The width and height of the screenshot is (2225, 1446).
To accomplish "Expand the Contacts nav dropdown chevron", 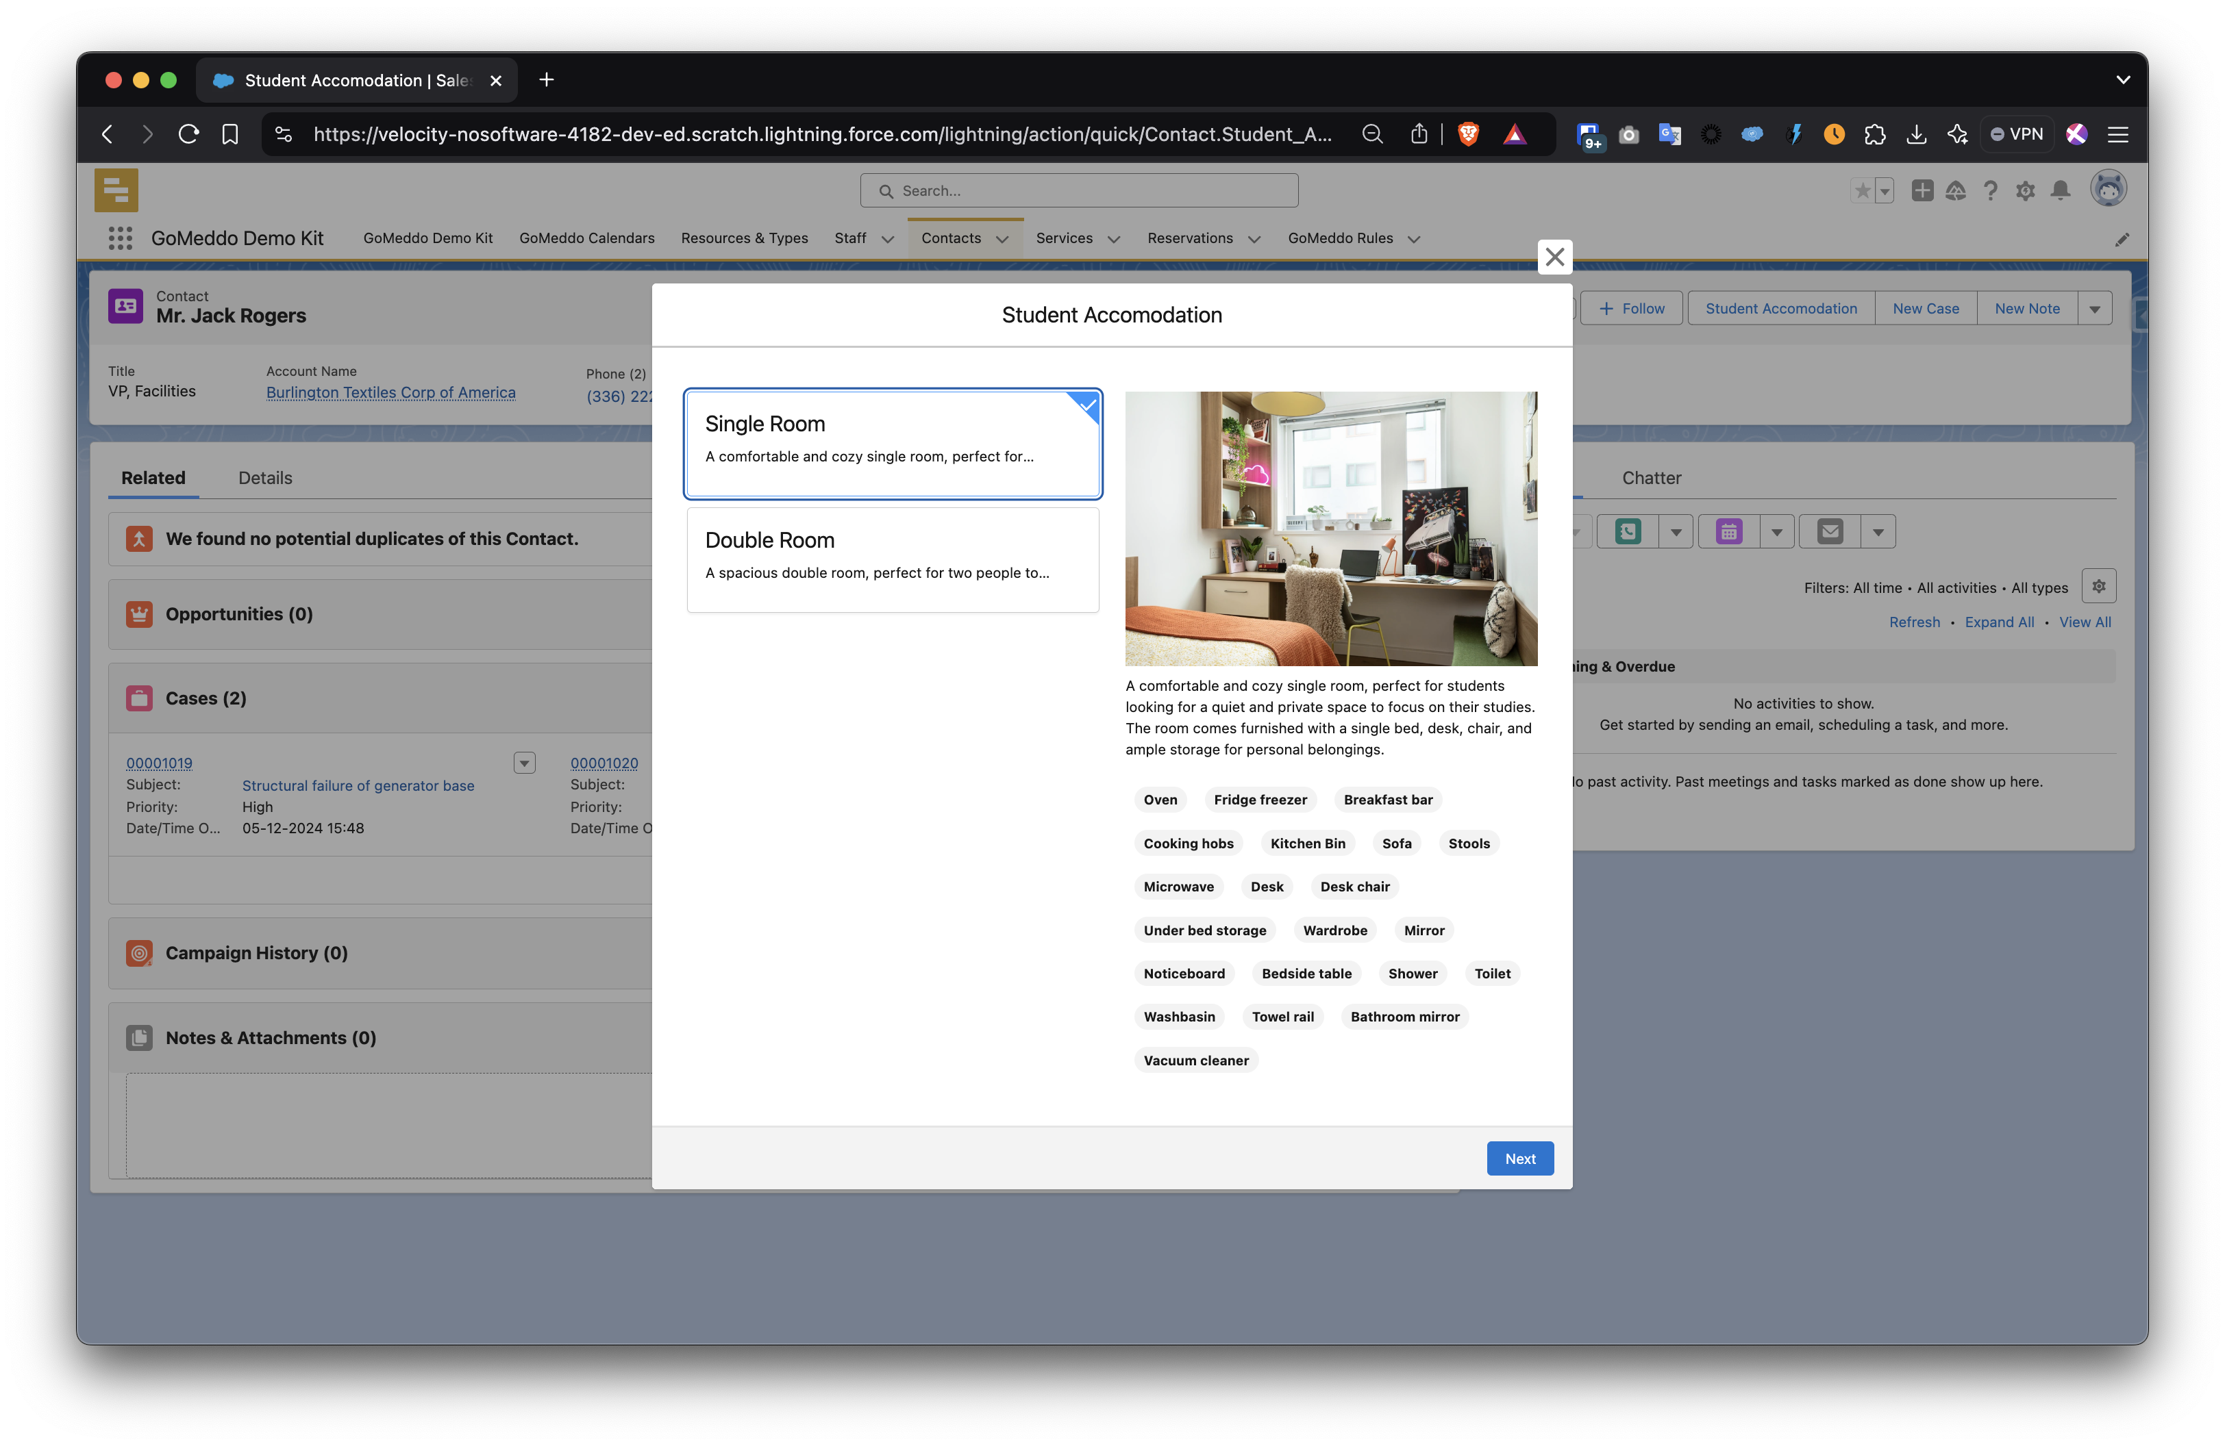I will pos(1002,239).
